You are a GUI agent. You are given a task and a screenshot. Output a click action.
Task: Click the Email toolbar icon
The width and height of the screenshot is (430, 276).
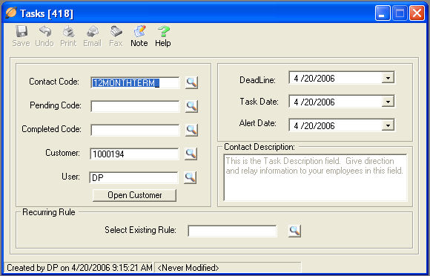93,36
